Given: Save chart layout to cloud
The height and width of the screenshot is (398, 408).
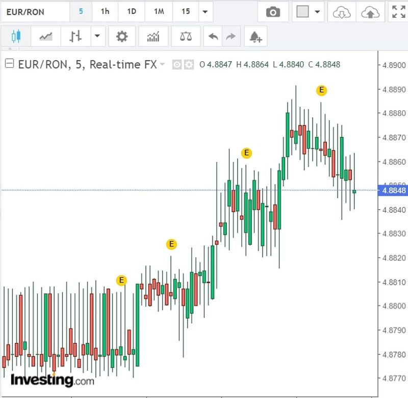Looking at the screenshot, I should (x=369, y=12).
